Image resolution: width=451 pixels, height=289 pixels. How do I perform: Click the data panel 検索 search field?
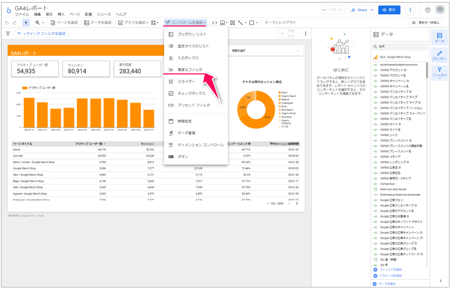point(400,46)
